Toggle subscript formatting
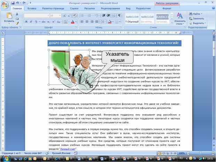Screen dimensions: 216x162 click(48, 22)
